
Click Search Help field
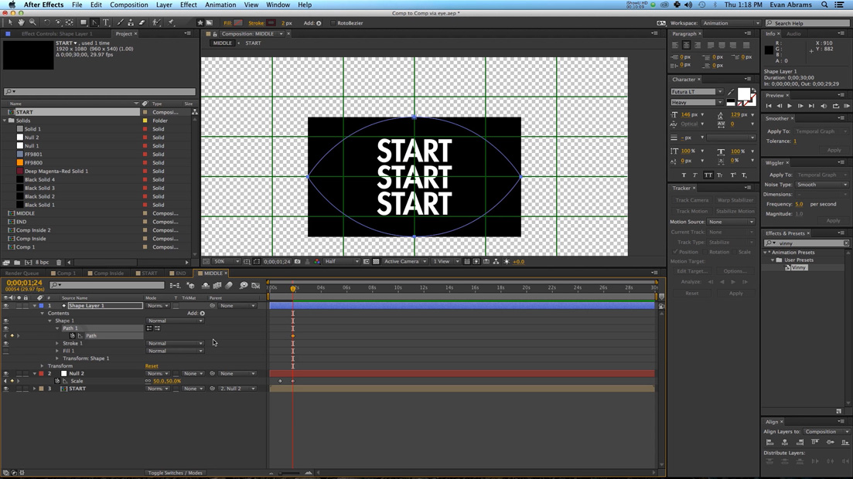807,23
